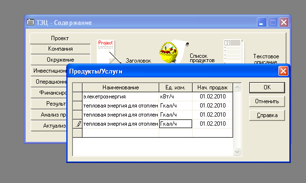
Task: Click the name cell in second product row
Action: (121, 106)
